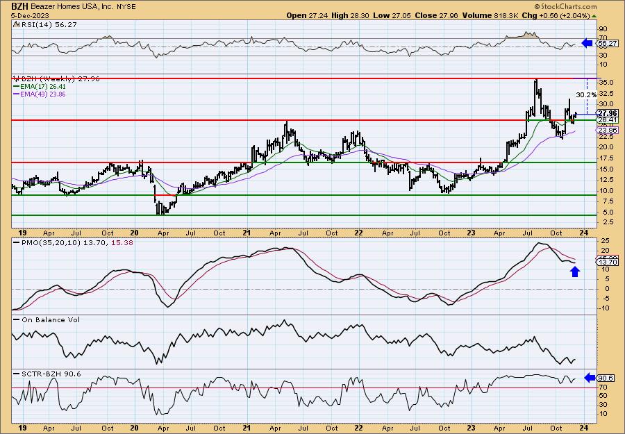This screenshot has width=625, height=434.
Task: Click the 35.0 price axis label
Action: [606, 83]
